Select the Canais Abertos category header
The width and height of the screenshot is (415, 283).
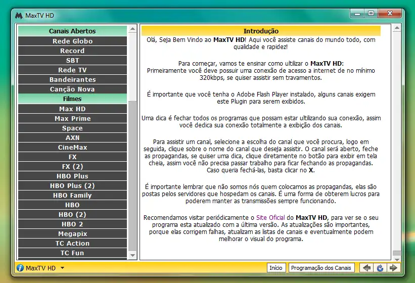coord(72,31)
